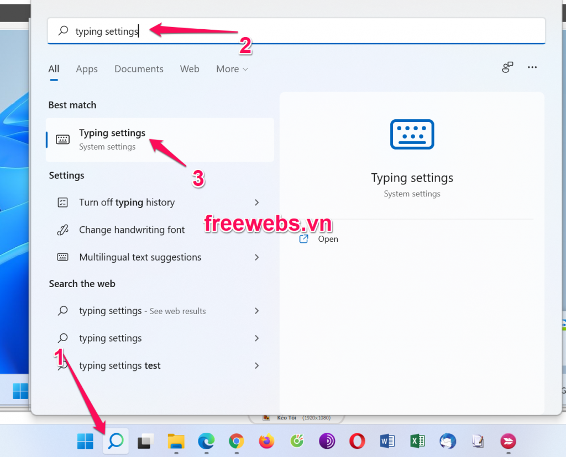Expand Multilingual text suggestions chevron
Screen dimensions: 566x457
tap(256, 257)
